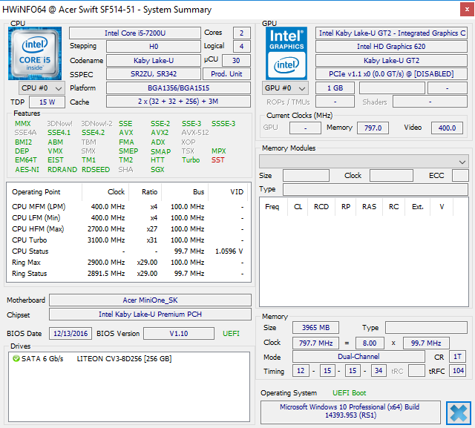Viewport: 475px width, 428px height.
Task: Click the green check icon beside SATA drive
Action: coord(16,358)
